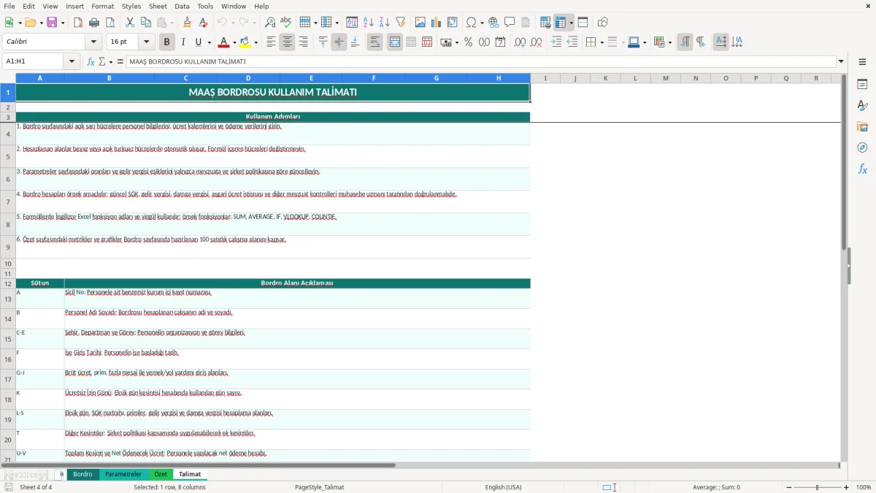Viewport: 876px width, 493px height.
Task: Click the Sort Descending icon
Action: pyautogui.click(x=384, y=23)
